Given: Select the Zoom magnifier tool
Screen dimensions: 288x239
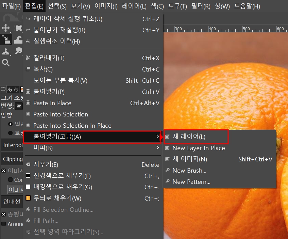Looking at the screenshot, I should (6, 63).
